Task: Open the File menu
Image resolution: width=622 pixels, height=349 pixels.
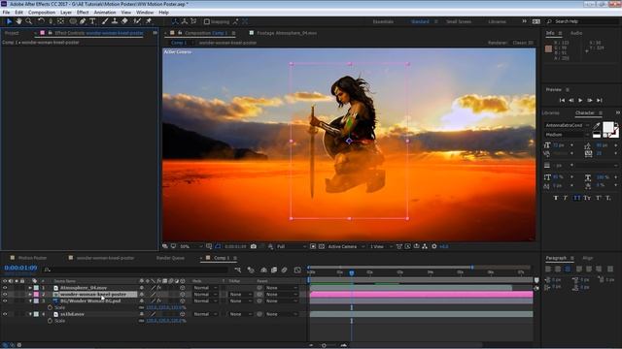Action: click(x=6, y=13)
